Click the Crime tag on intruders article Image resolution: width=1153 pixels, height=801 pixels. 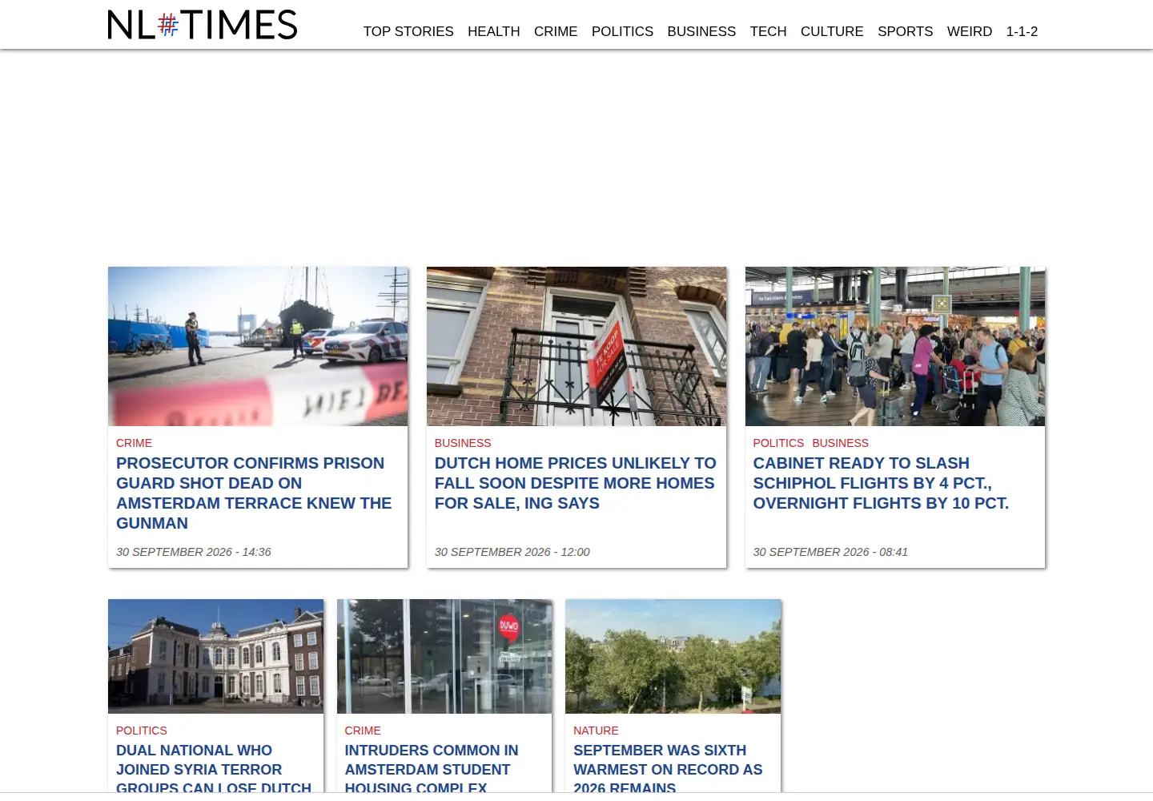363,731
